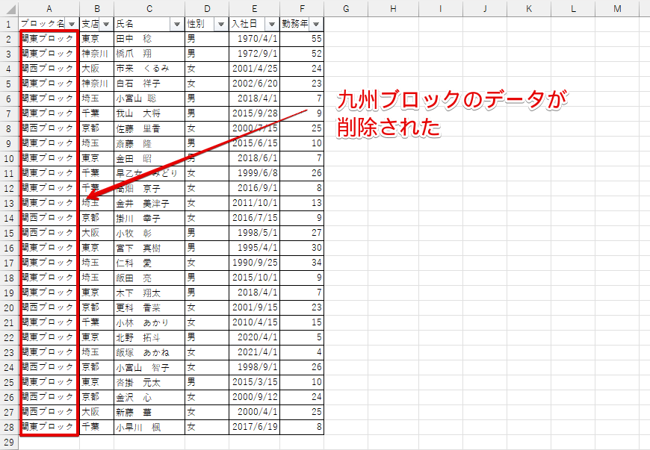Select the column G header
The image size is (650, 450).
346,9
